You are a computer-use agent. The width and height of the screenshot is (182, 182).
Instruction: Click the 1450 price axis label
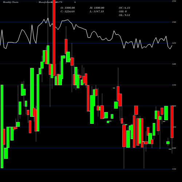pos(174,43)
